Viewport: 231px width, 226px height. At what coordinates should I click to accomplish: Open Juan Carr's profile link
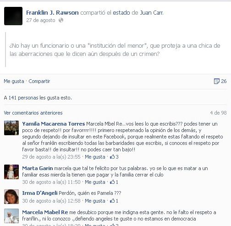coord(152,12)
